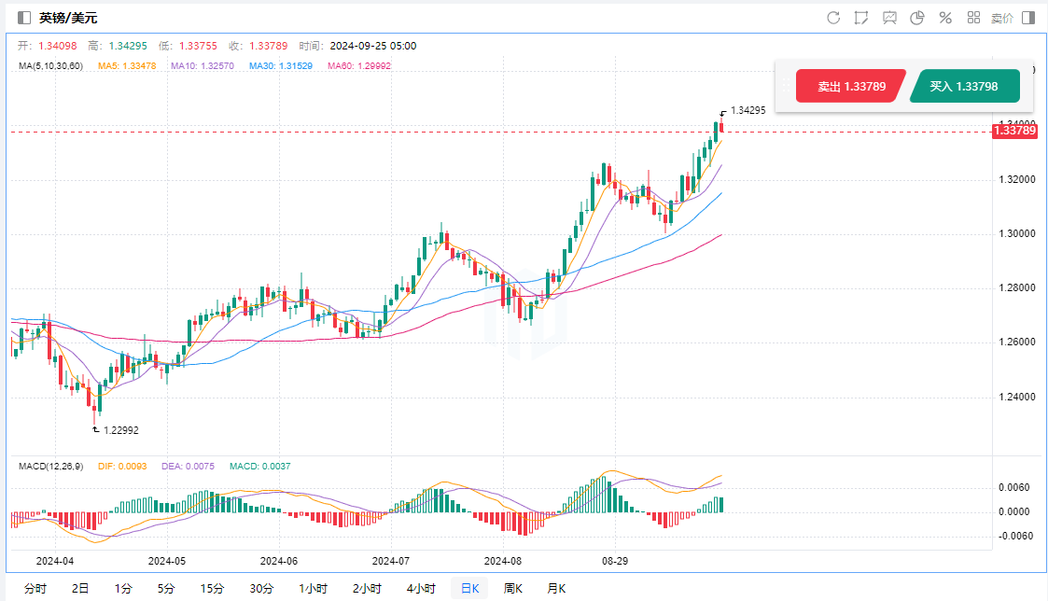The image size is (1048, 601).
Task: Select the 15分 interval tab
Action: pyautogui.click(x=212, y=588)
